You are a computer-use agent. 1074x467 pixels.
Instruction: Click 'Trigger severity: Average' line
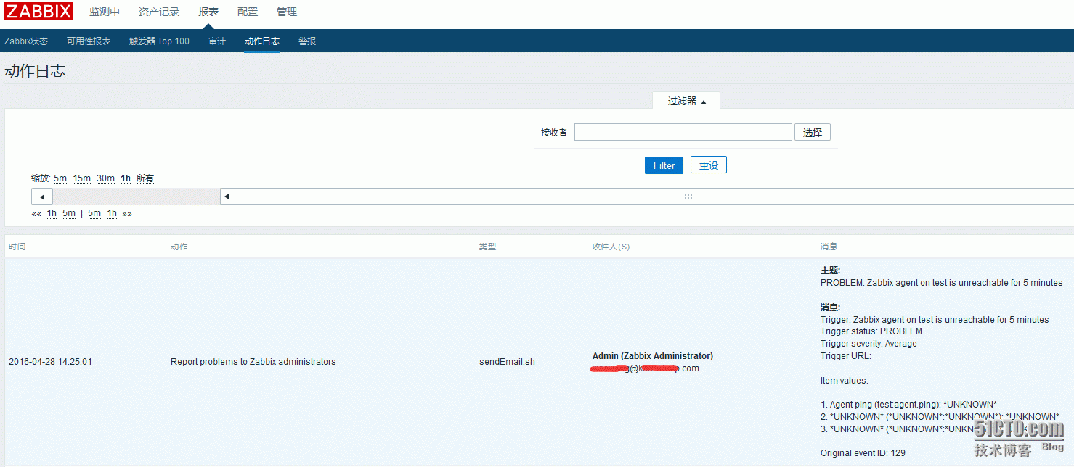point(868,344)
